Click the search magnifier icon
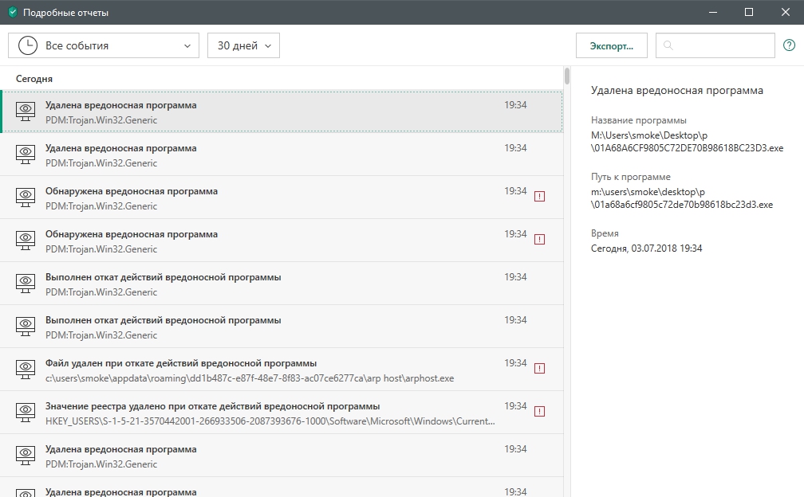This screenshot has height=497, width=804. point(668,46)
